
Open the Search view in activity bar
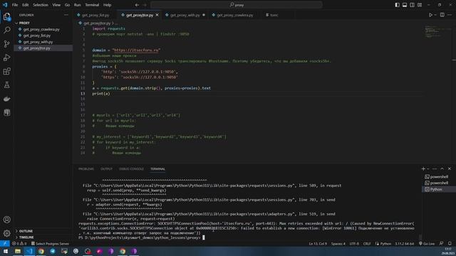tap(6, 30)
